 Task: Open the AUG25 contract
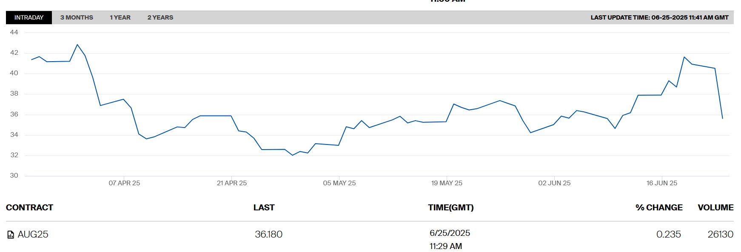33,235
